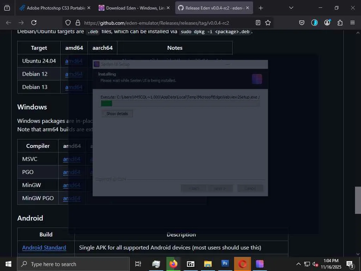This screenshot has height=271, width=361.
Task: Click the Seelen UI Setup installation progress bar
Action: pos(180,103)
